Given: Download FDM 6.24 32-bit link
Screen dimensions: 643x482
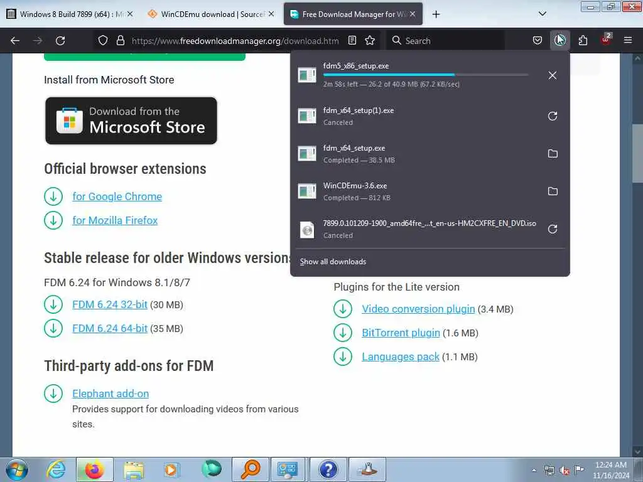Looking at the screenshot, I should (109, 304).
